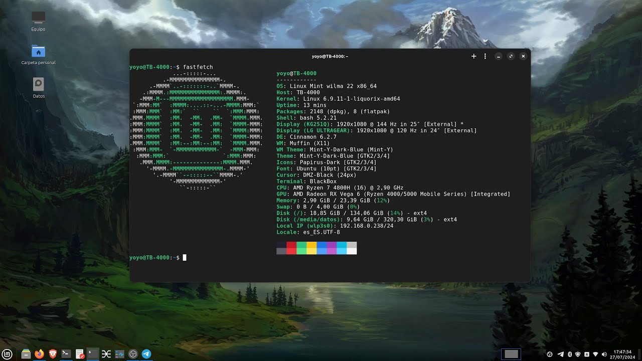Open OBS Studio from the panel

point(133,354)
